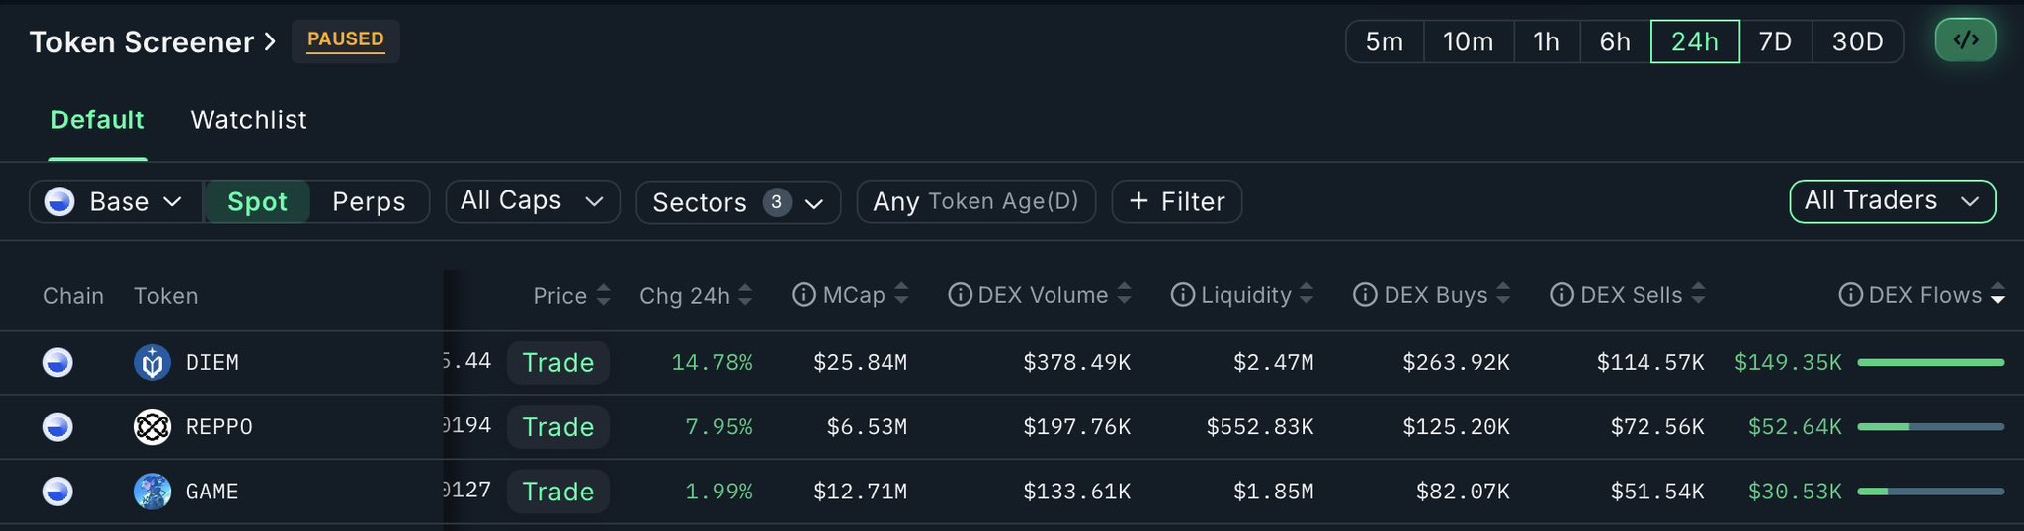
Task: Click the MCap info icon
Action: [x=803, y=295]
